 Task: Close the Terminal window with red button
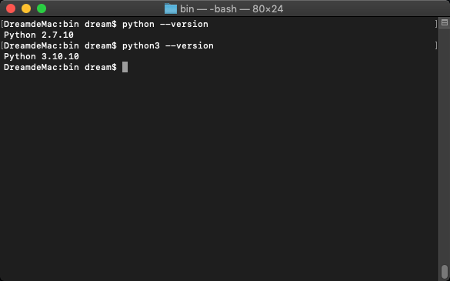[x=11, y=8]
